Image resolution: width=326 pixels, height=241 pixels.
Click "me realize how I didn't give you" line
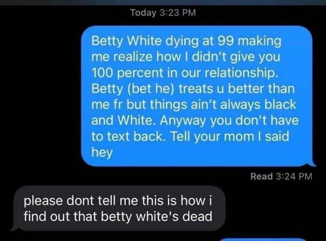pyautogui.click(x=186, y=57)
